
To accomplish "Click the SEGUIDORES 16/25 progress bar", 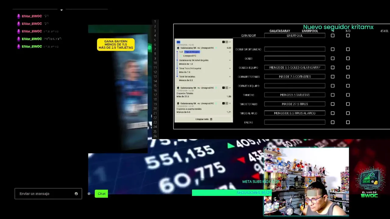I will [232, 193].
